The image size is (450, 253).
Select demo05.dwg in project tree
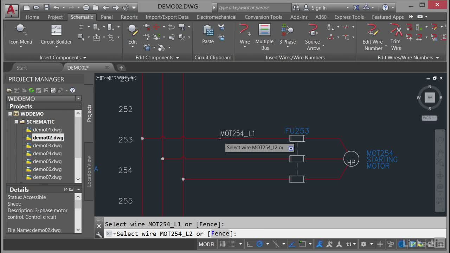(47, 161)
